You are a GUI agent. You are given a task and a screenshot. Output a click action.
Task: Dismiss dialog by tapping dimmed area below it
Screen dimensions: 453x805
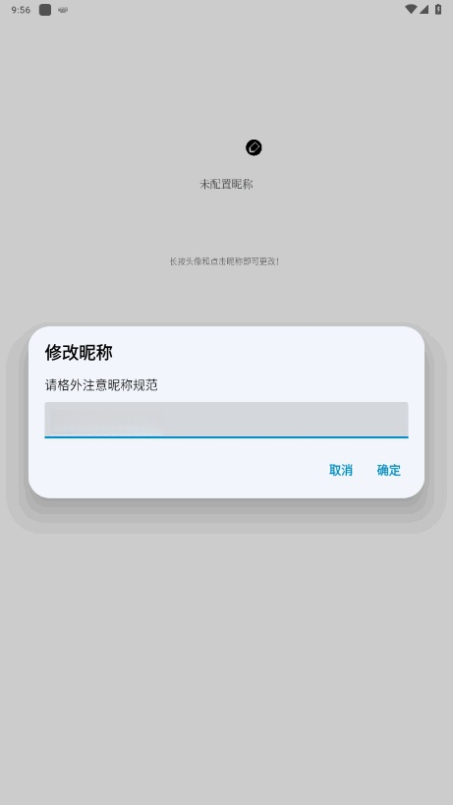click(x=226, y=642)
